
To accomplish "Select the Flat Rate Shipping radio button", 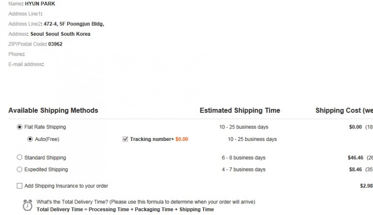I will click(x=19, y=127).
